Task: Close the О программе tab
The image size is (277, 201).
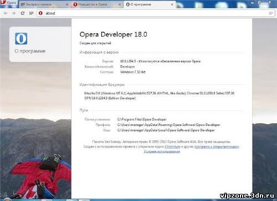Action: point(172,4)
